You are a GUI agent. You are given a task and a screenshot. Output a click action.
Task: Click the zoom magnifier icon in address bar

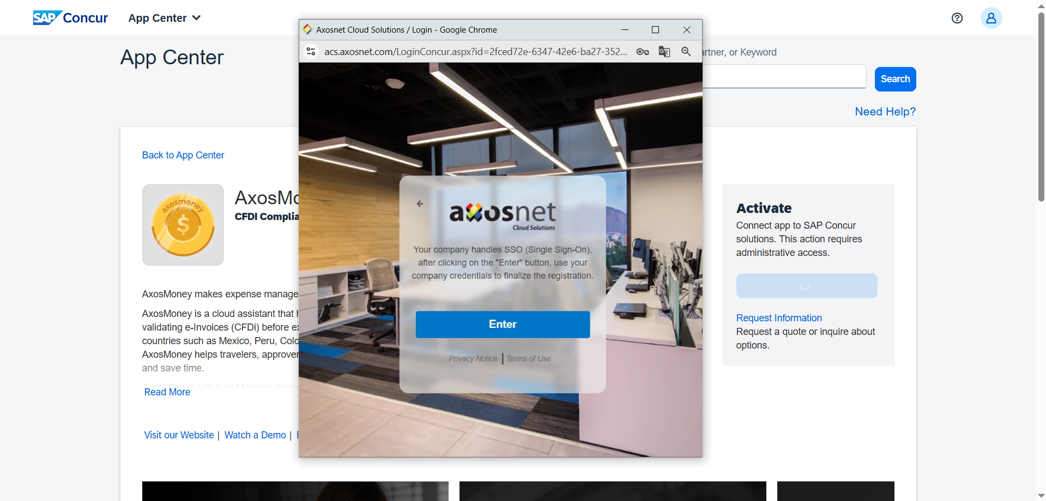pos(686,52)
